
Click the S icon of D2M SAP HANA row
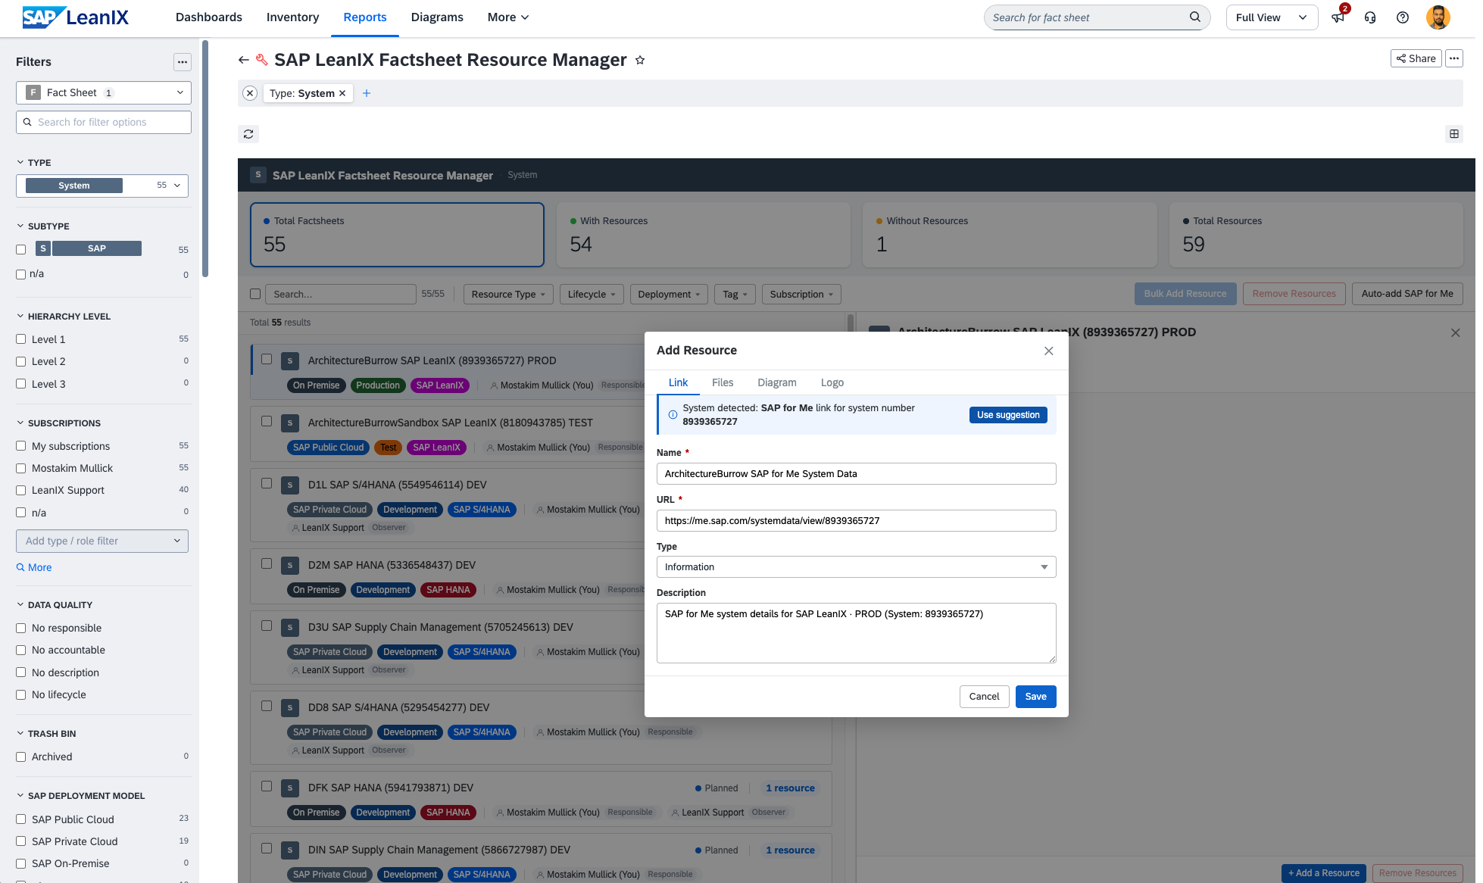(289, 565)
